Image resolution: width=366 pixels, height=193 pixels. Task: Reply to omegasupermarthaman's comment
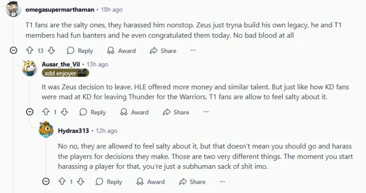[80, 51]
